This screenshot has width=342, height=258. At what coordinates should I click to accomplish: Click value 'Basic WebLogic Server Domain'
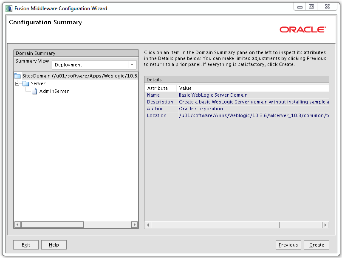(253, 95)
